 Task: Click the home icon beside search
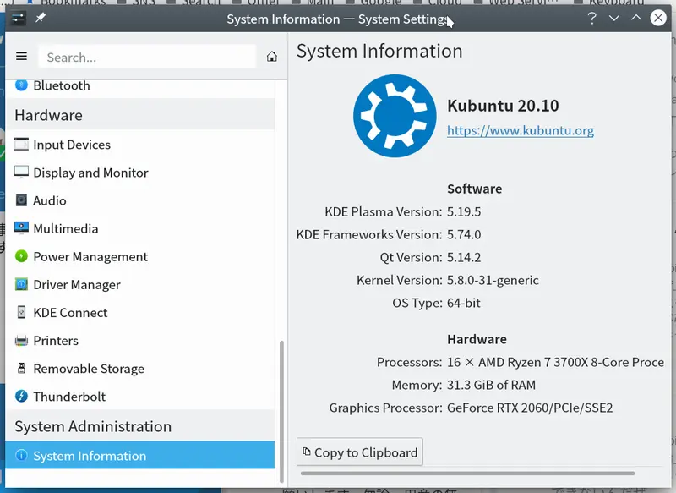click(x=271, y=57)
